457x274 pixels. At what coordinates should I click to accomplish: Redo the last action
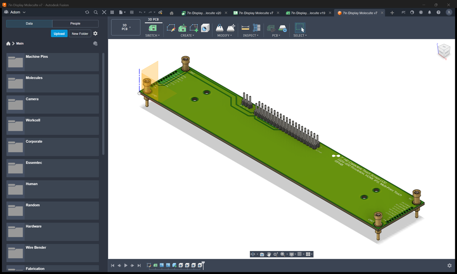pyautogui.click(x=150, y=12)
